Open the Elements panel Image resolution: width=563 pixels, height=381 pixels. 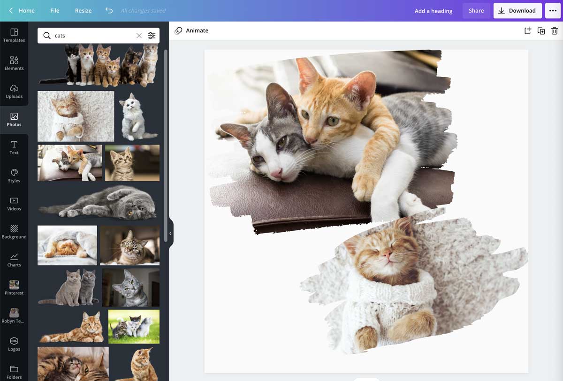14,63
